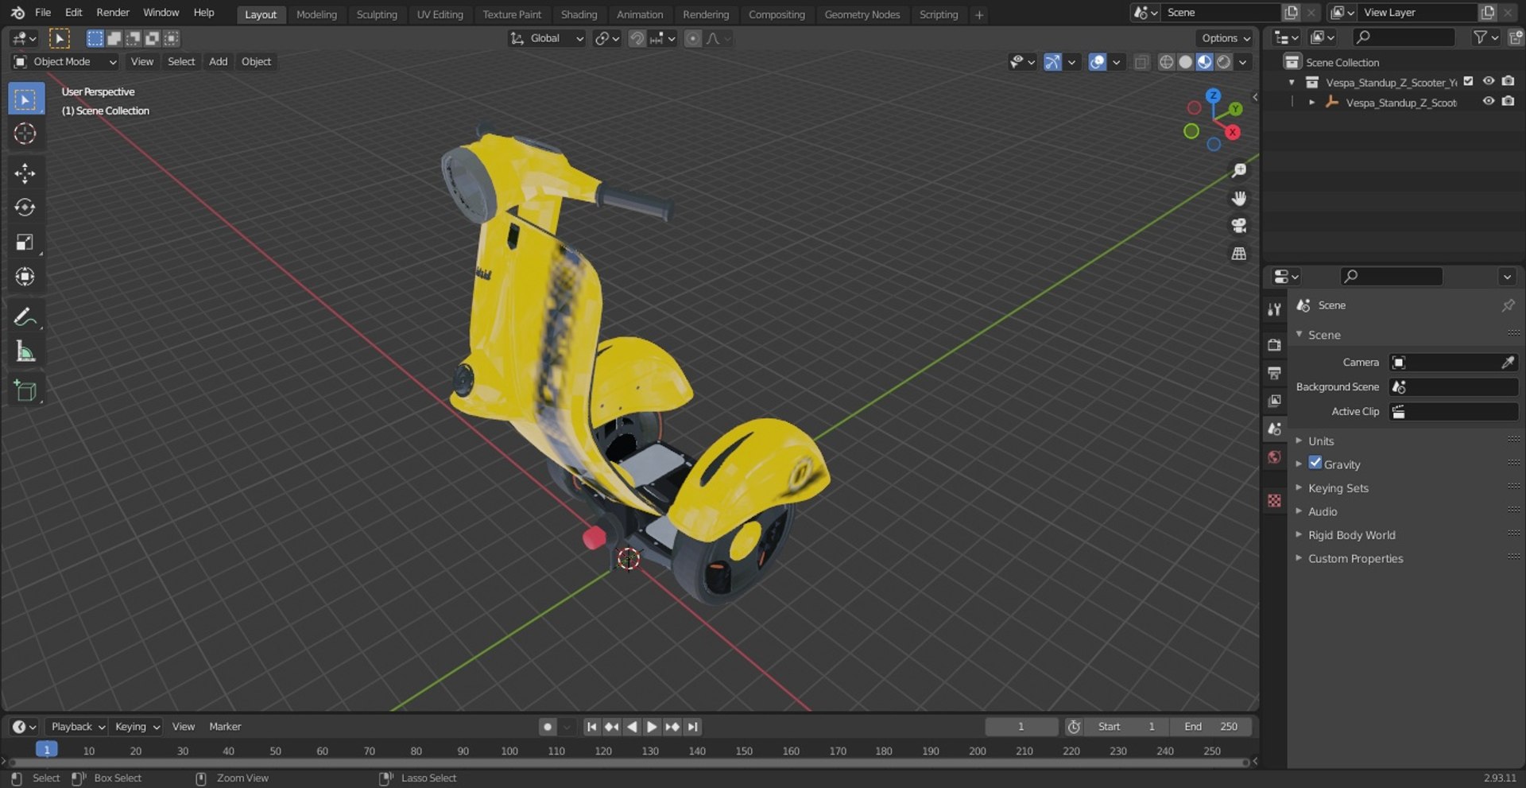Activate the Transform tool
Image resolution: width=1526 pixels, height=788 pixels.
[25, 277]
